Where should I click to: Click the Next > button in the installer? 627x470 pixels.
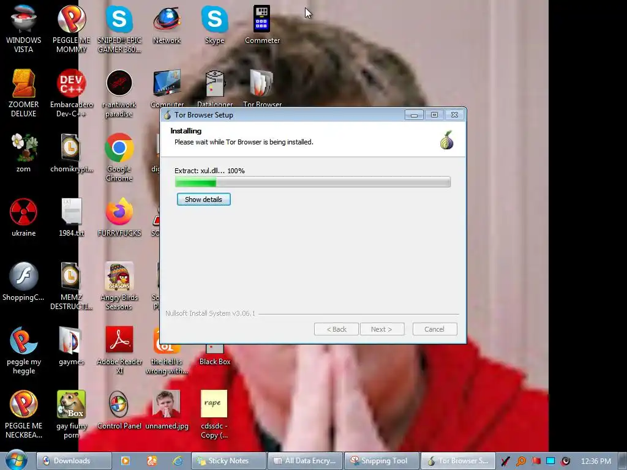click(x=382, y=329)
